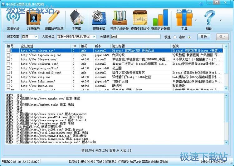Click the elapsed time 0天0小时5分40秒
Image resolution: width=234 pixels, height=166 pixels.
click(213, 162)
